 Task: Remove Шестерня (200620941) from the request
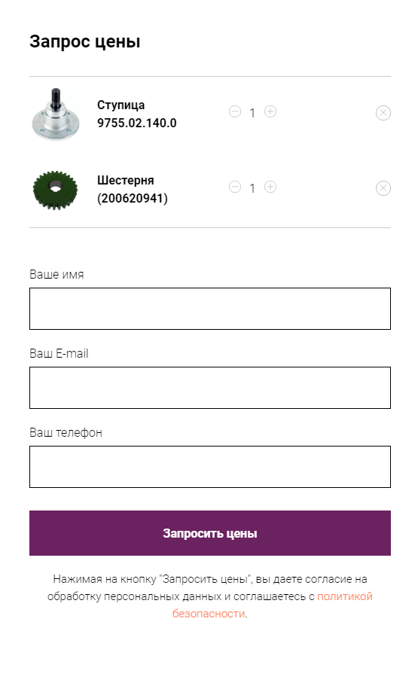point(383,188)
